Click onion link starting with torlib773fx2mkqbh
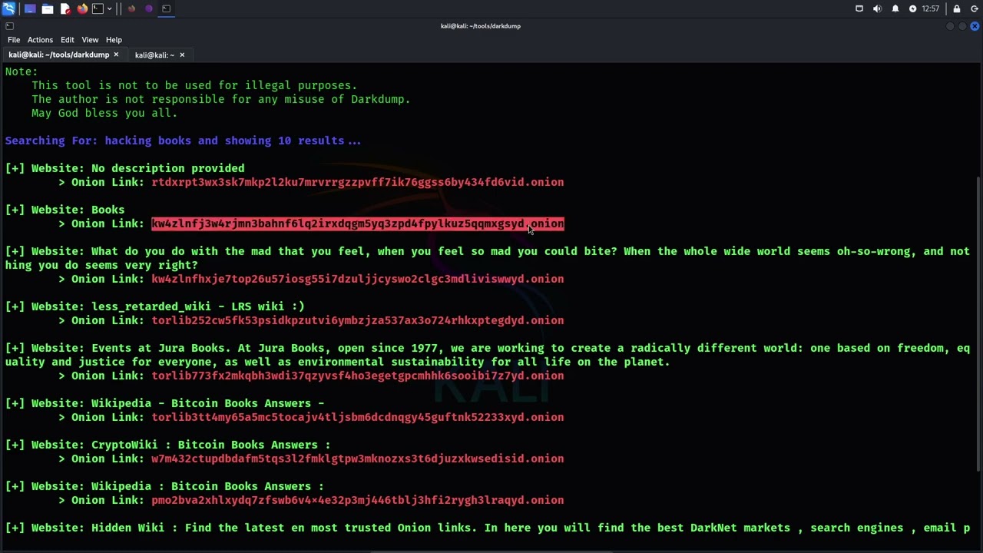The height and width of the screenshot is (553, 983). point(357,376)
